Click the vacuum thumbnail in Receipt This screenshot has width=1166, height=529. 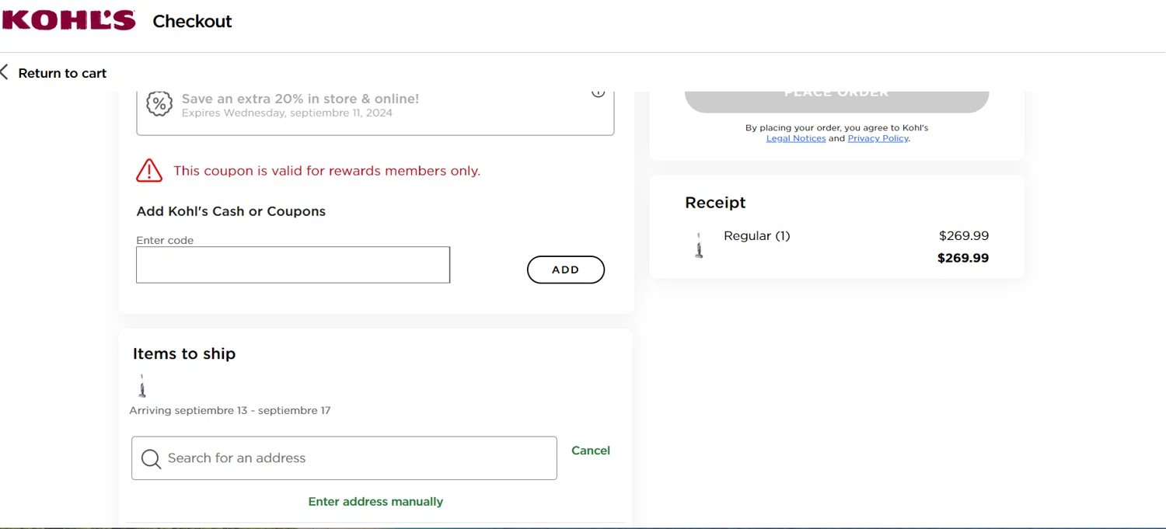[699, 245]
